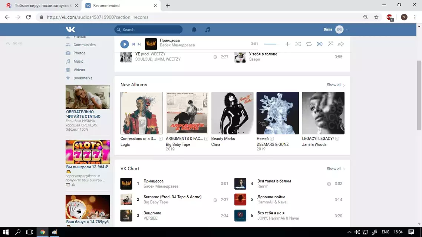
Task: Open artist Jamila Woods link
Action: [314, 144]
